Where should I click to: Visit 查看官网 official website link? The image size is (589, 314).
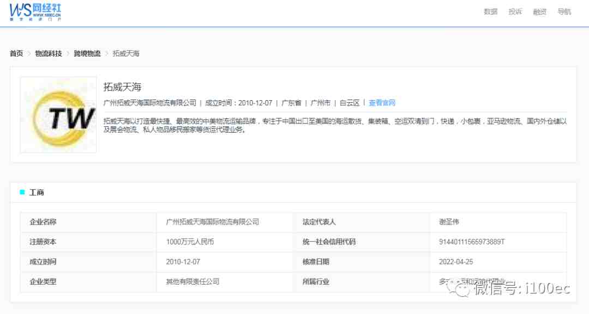382,103
